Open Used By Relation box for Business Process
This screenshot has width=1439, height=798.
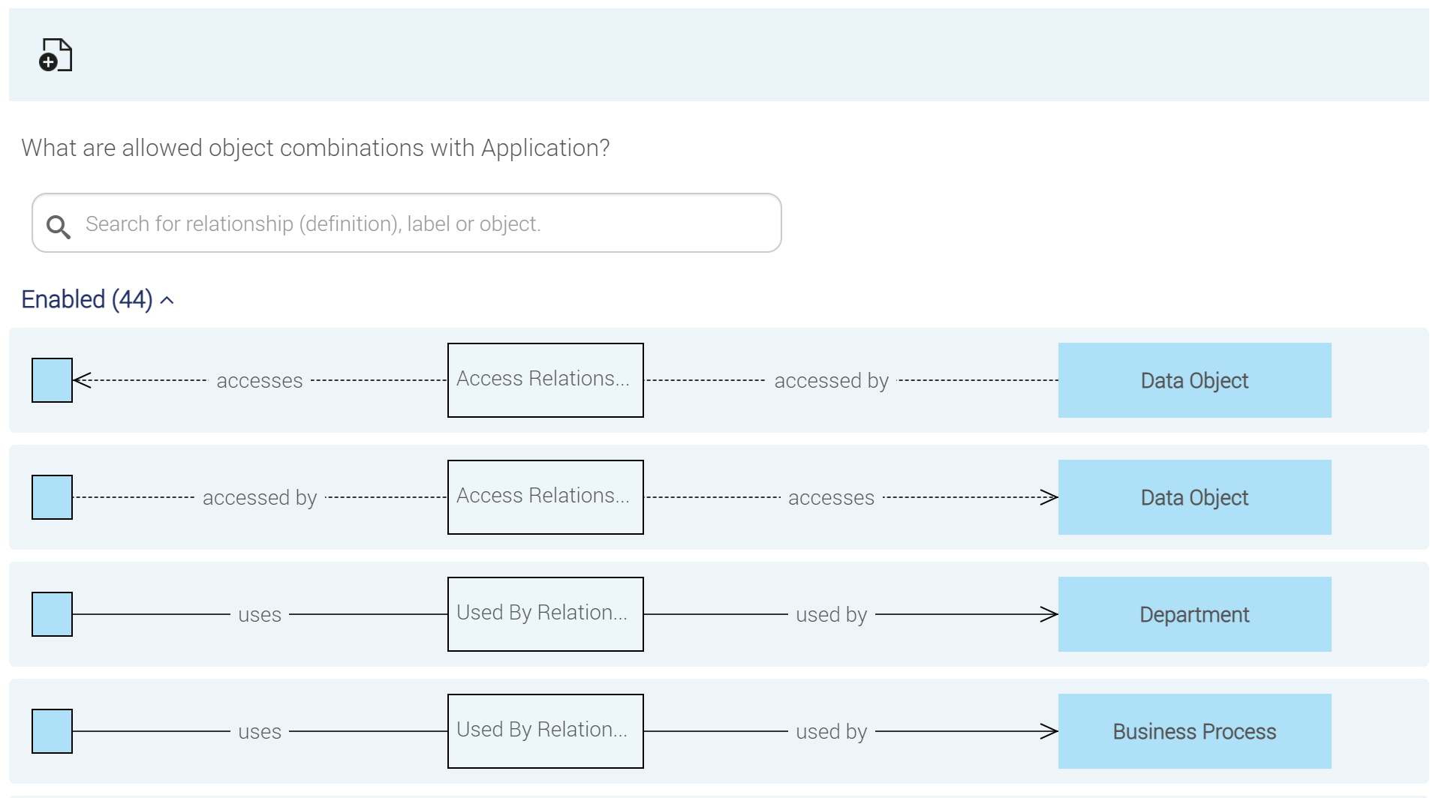coord(546,731)
